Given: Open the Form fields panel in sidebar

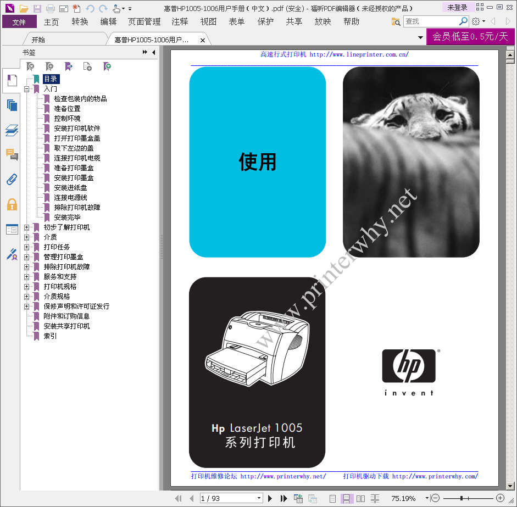Looking at the screenshot, I should 12,229.
